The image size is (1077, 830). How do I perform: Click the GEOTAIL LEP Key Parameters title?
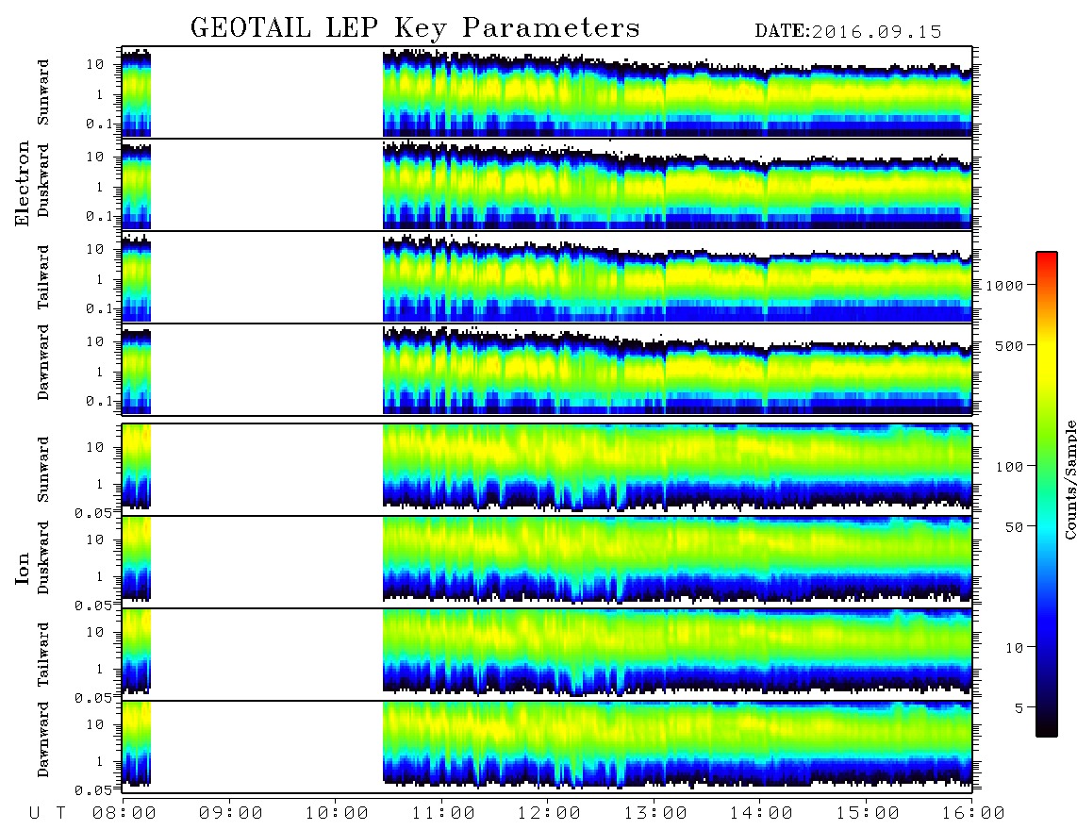[415, 29]
